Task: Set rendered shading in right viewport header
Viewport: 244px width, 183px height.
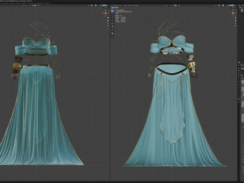Action: click(x=234, y=5)
